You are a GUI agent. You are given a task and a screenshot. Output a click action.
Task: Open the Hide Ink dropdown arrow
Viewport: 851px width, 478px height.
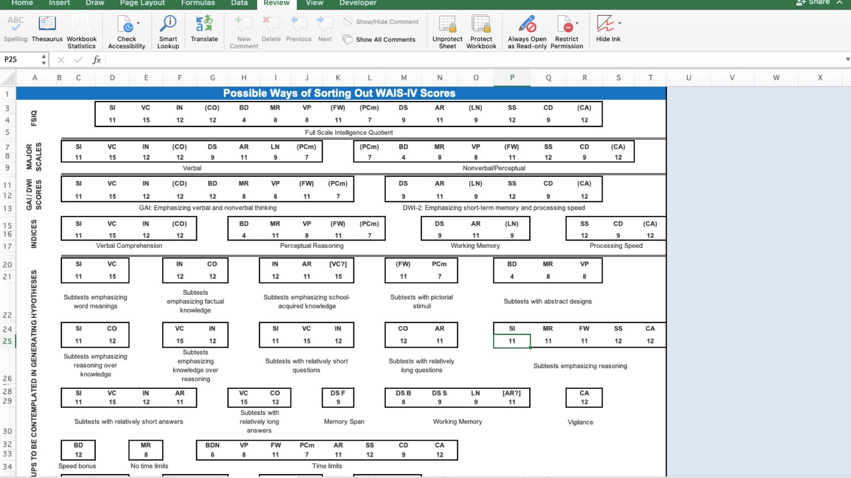619,24
